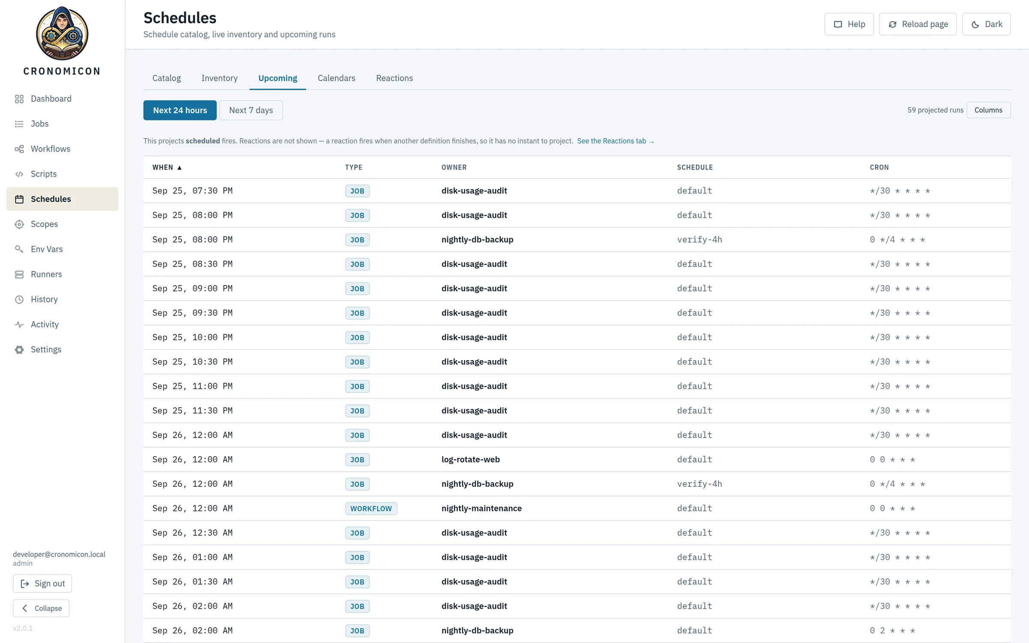Image resolution: width=1029 pixels, height=643 pixels.
Task: Open the History page
Action: tap(62, 299)
